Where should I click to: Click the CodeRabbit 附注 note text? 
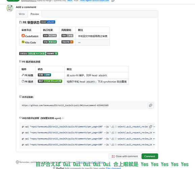(93, 36)
